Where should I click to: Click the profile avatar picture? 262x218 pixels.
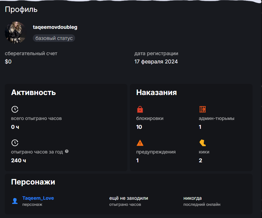[x=16, y=33]
